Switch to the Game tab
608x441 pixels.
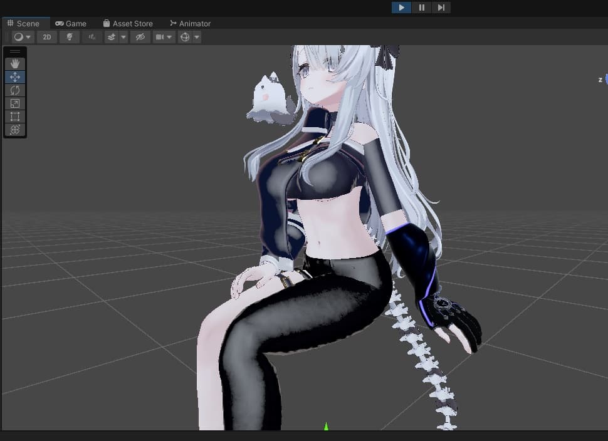(x=71, y=23)
